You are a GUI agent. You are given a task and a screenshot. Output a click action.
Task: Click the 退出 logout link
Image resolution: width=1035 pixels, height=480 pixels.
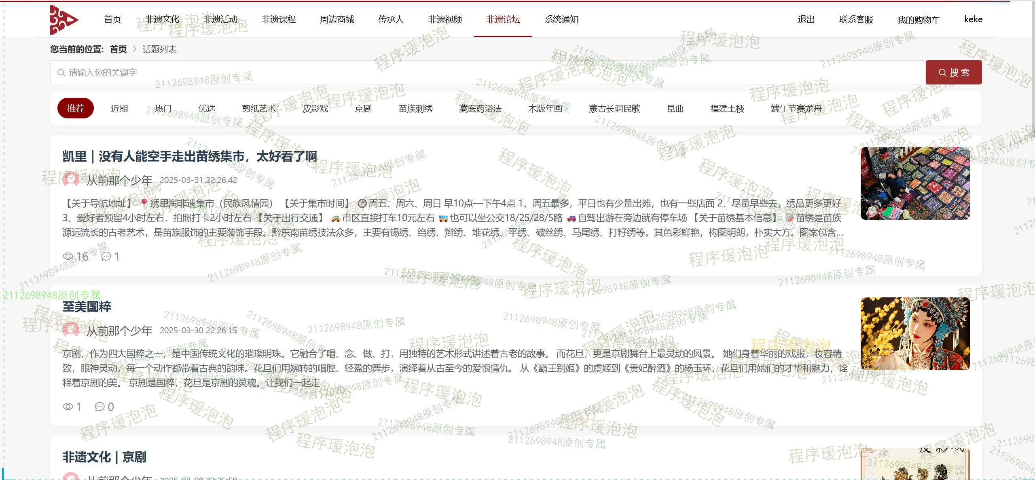pyautogui.click(x=806, y=19)
